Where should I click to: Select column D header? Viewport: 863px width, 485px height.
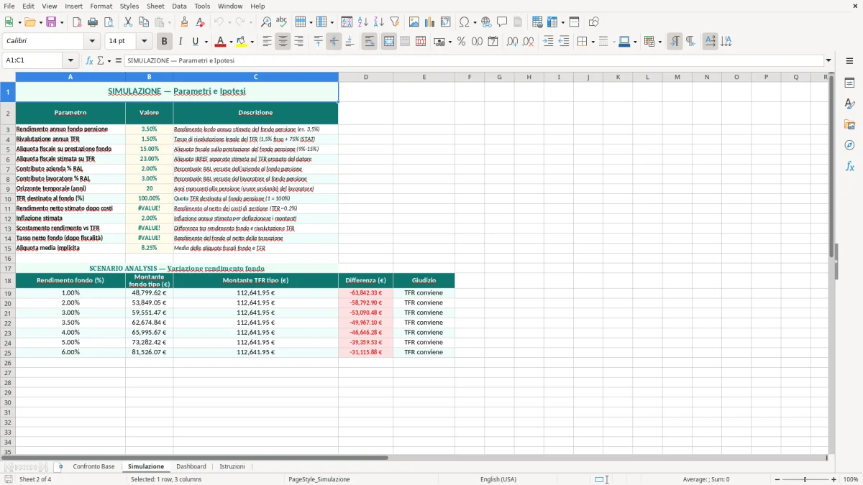[365, 77]
